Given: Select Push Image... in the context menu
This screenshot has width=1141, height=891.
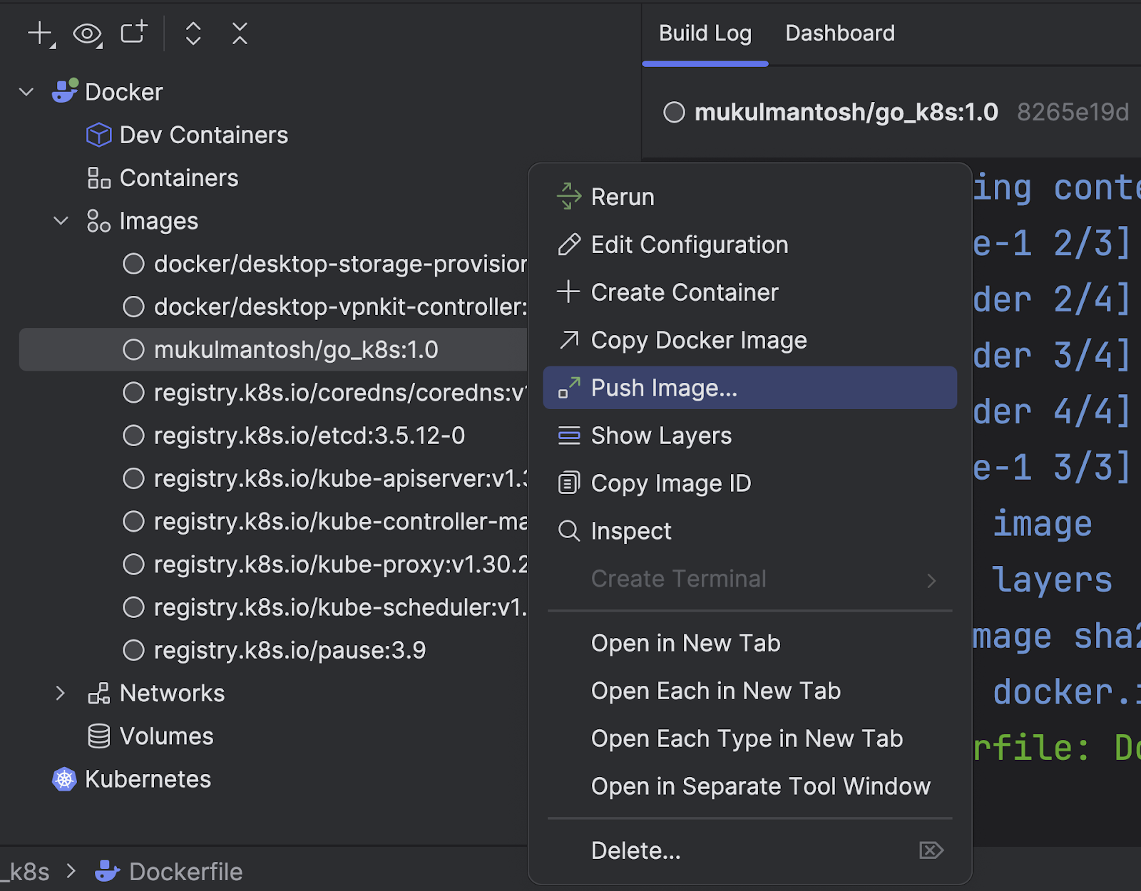Looking at the screenshot, I should pos(750,388).
